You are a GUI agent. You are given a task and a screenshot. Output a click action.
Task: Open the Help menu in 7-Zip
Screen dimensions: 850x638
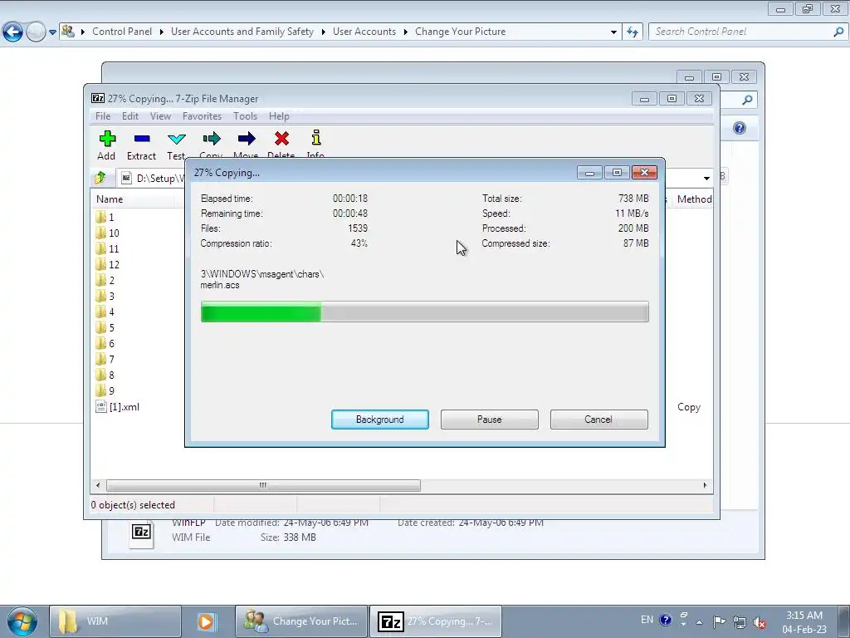pos(279,116)
